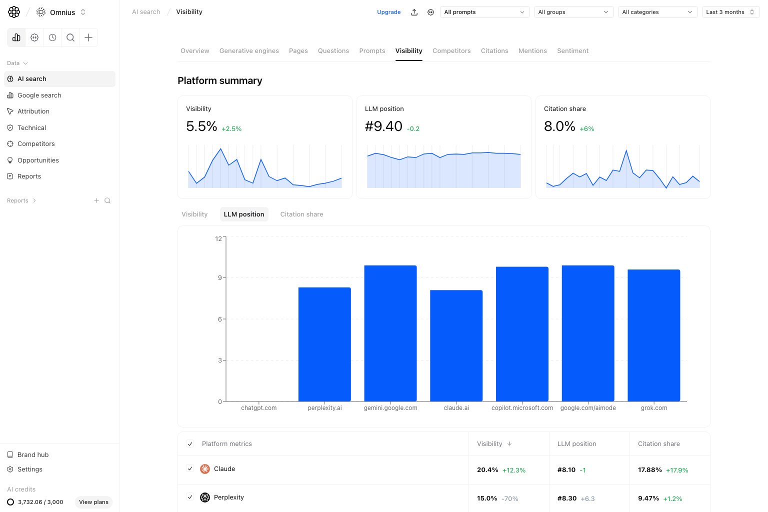
Task: Open the All groups dropdown
Action: (573, 12)
